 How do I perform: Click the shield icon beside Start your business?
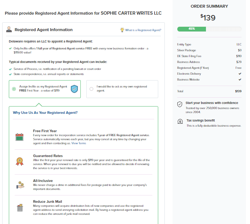180,104
